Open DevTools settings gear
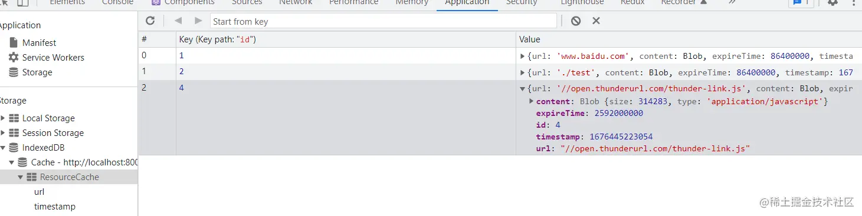Image resolution: width=862 pixels, height=216 pixels. [832, 3]
